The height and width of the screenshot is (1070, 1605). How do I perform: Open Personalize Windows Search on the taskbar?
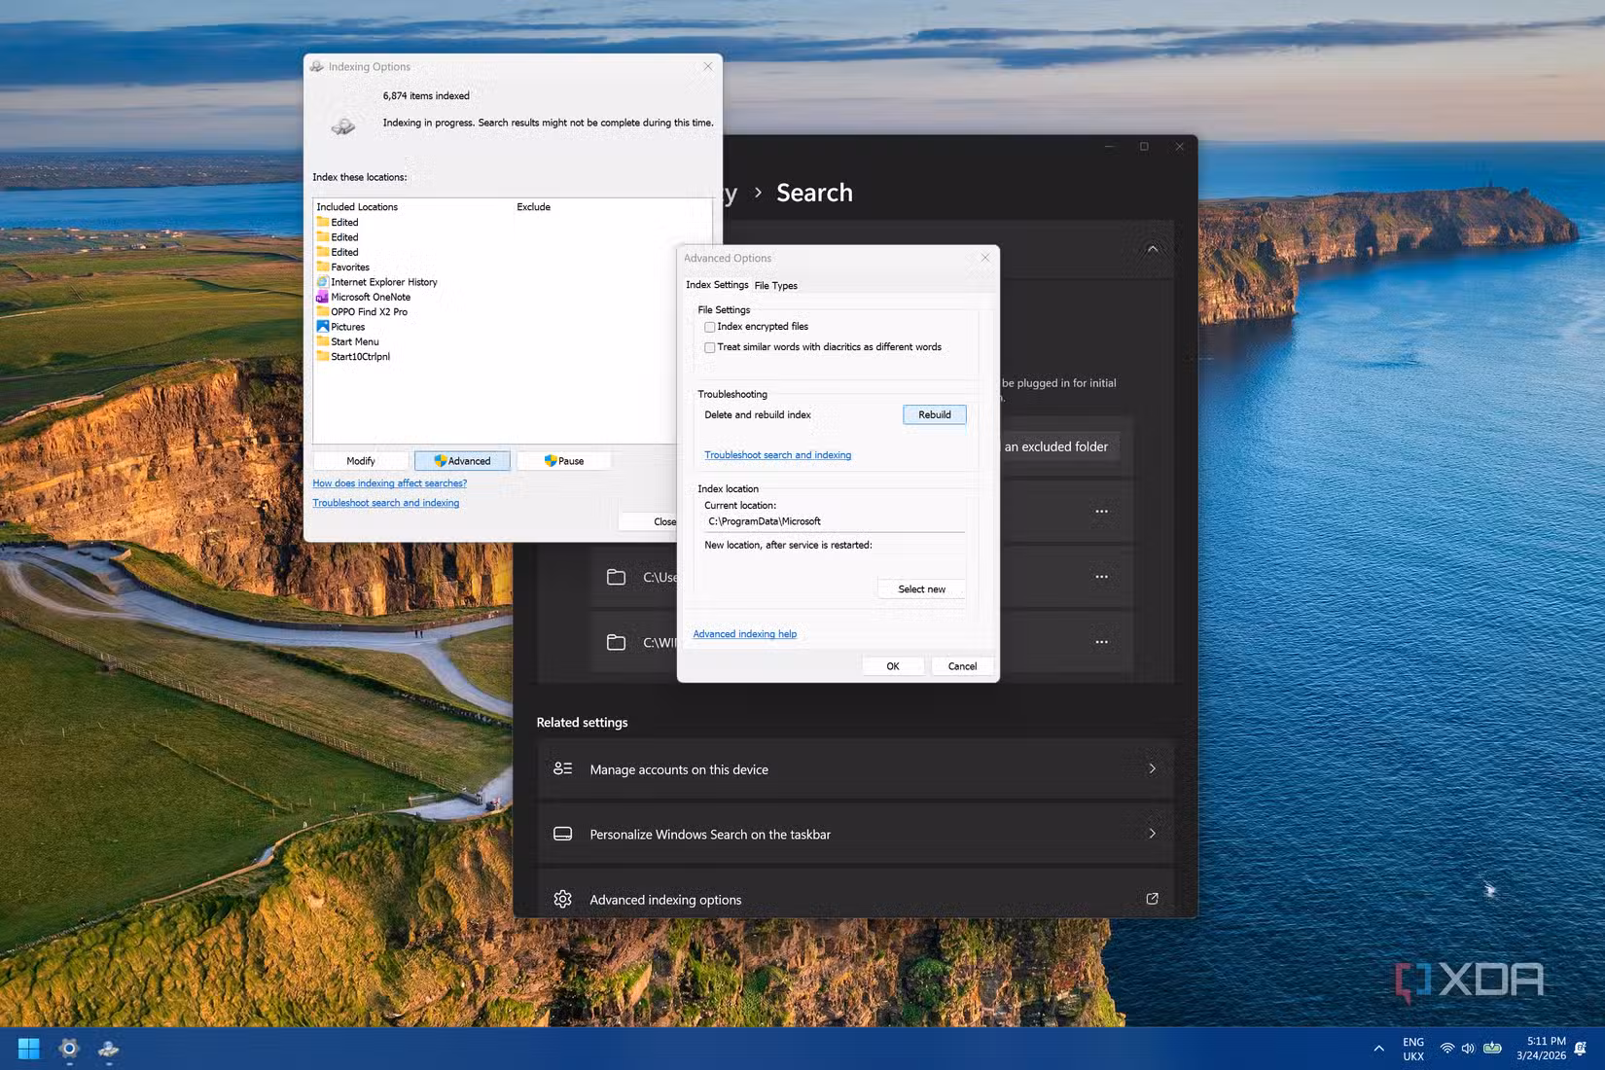856,835
